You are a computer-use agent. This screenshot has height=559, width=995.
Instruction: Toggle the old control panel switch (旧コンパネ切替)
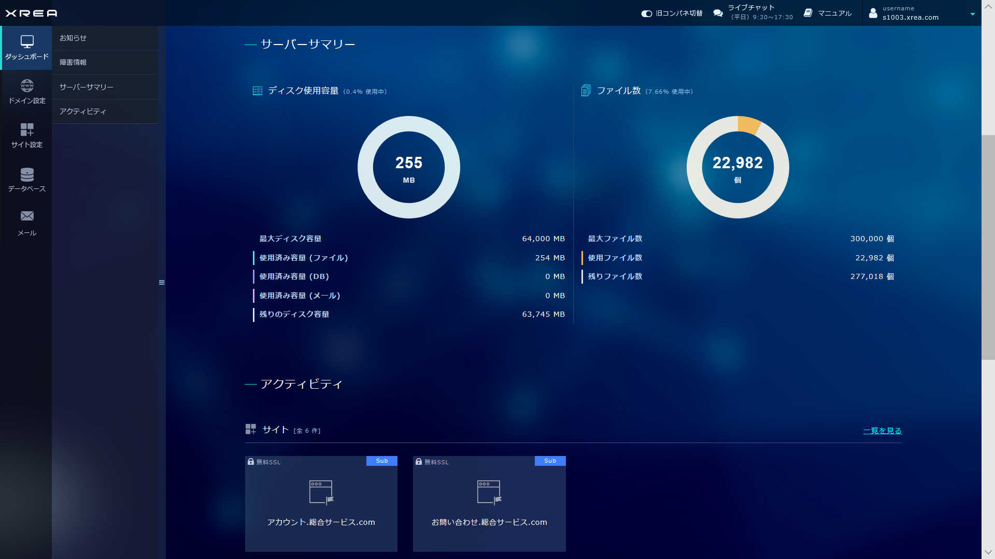[646, 13]
